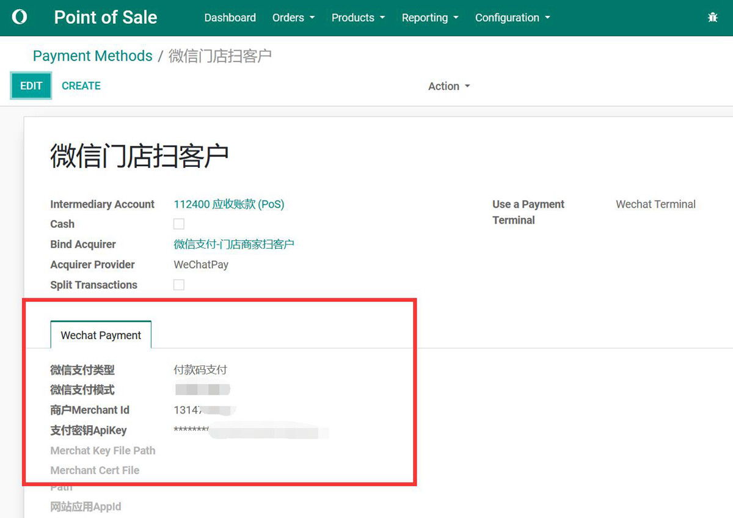Click the Merchant Id value starting 1314
This screenshot has width=733, height=518.
point(205,410)
